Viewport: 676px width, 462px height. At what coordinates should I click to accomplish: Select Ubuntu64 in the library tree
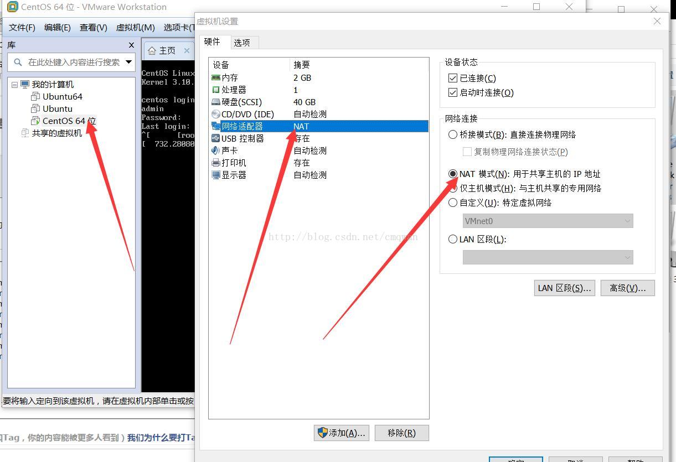[63, 97]
